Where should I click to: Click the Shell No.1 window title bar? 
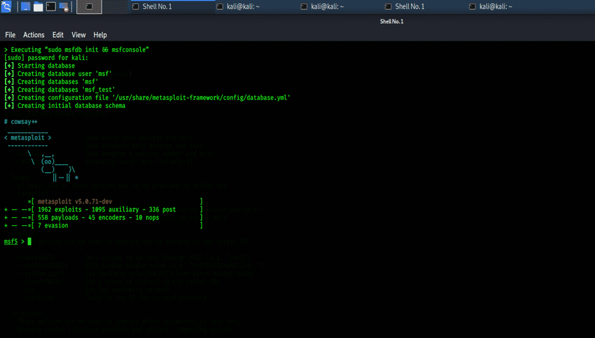tap(392, 21)
